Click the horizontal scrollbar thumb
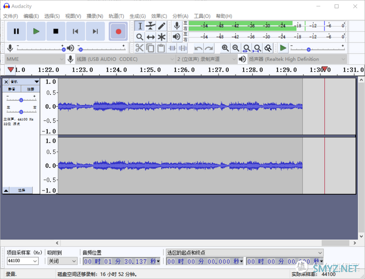Image resolution: width=365 pixels, height=279 pixels. pos(335,243)
